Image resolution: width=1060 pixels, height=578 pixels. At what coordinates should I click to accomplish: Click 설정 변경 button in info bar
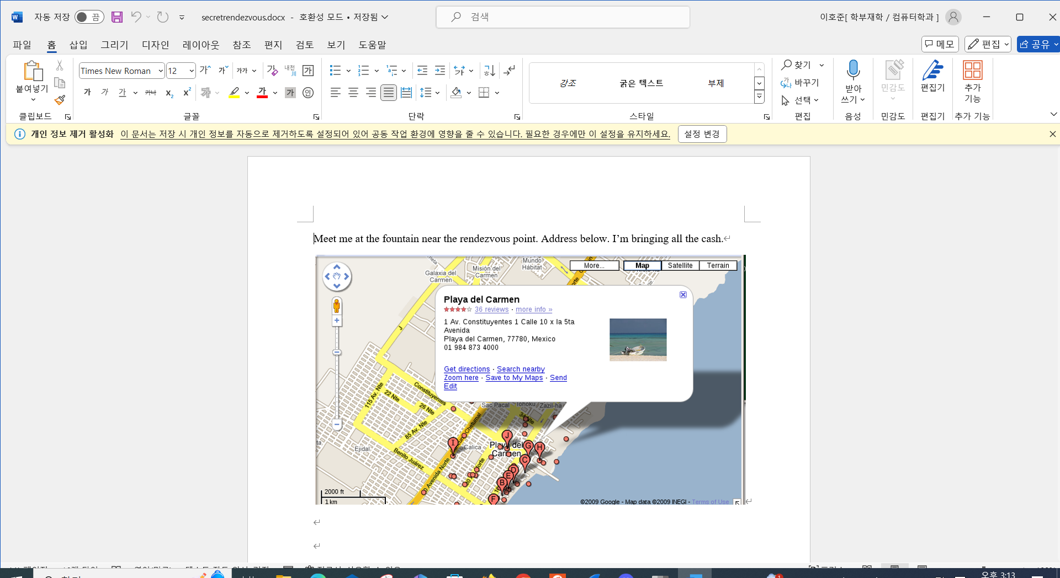(702, 134)
